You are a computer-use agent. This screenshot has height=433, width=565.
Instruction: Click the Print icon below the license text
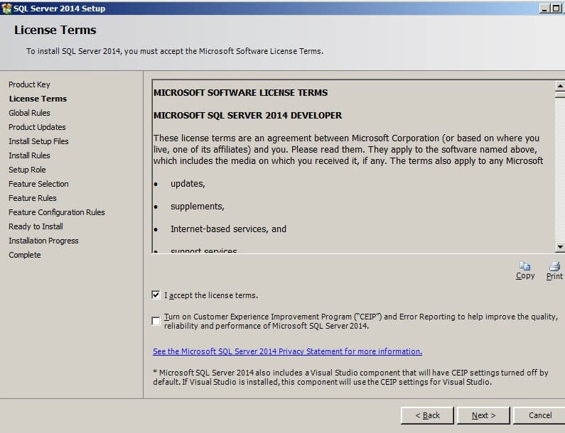(554, 270)
